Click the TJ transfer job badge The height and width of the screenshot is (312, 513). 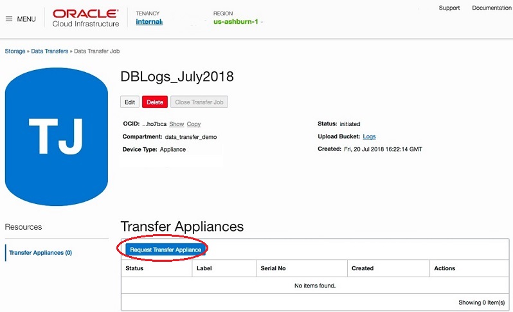click(57, 136)
